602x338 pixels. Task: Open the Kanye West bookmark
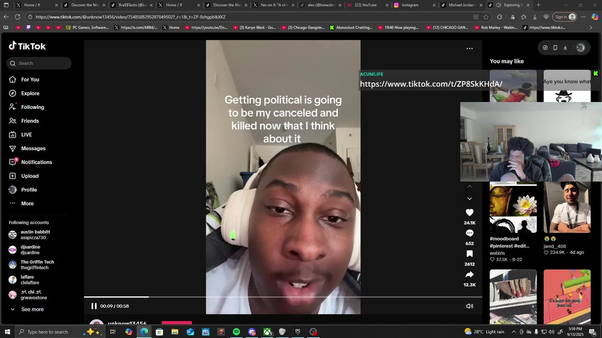(254, 28)
